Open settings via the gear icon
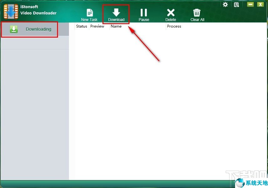The width and height of the screenshot is (268, 188). (x=225, y=5)
